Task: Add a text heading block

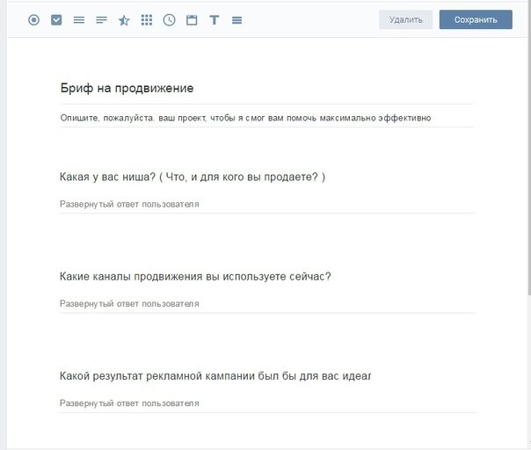Action: coord(214,20)
